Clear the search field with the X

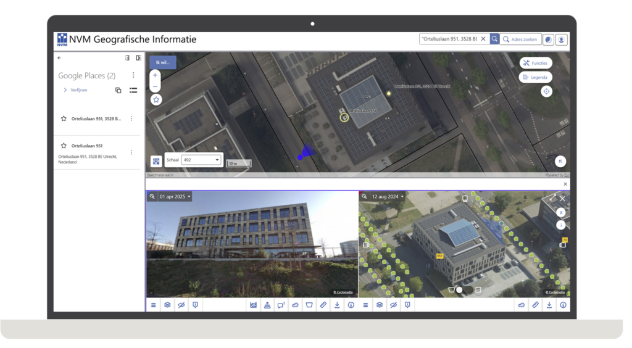coord(483,39)
